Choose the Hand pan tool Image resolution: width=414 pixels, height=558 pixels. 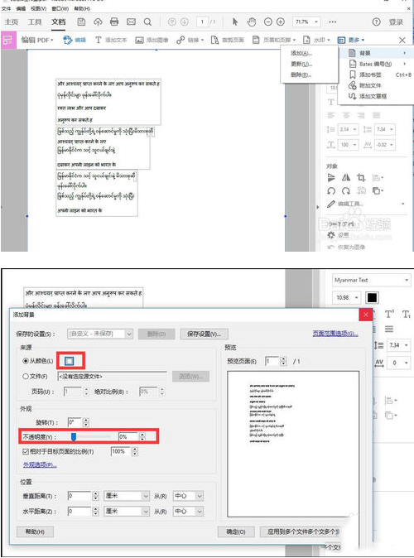252,22
